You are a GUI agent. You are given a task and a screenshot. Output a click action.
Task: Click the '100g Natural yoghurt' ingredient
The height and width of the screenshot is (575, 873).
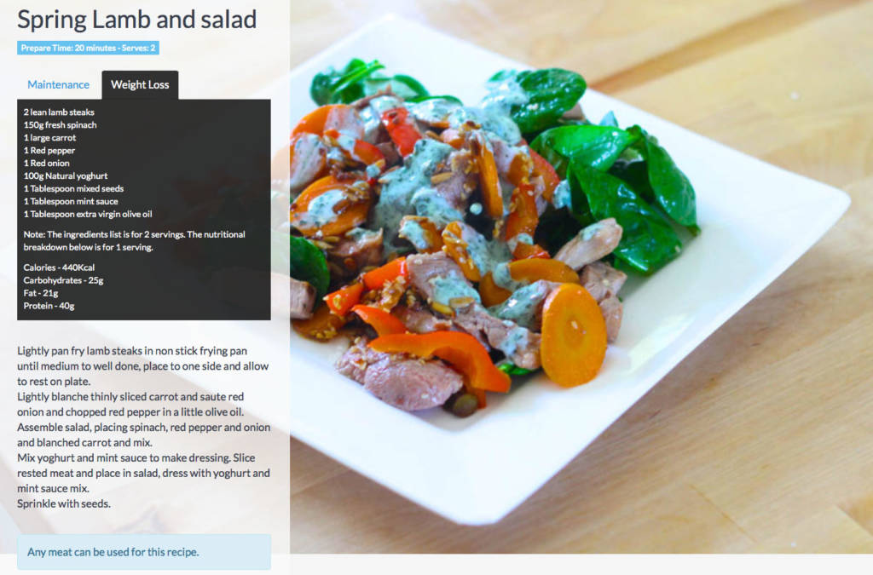click(x=66, y=175)
